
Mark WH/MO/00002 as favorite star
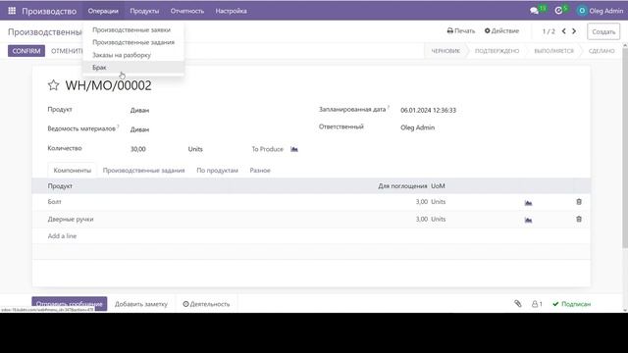point(53,85)
